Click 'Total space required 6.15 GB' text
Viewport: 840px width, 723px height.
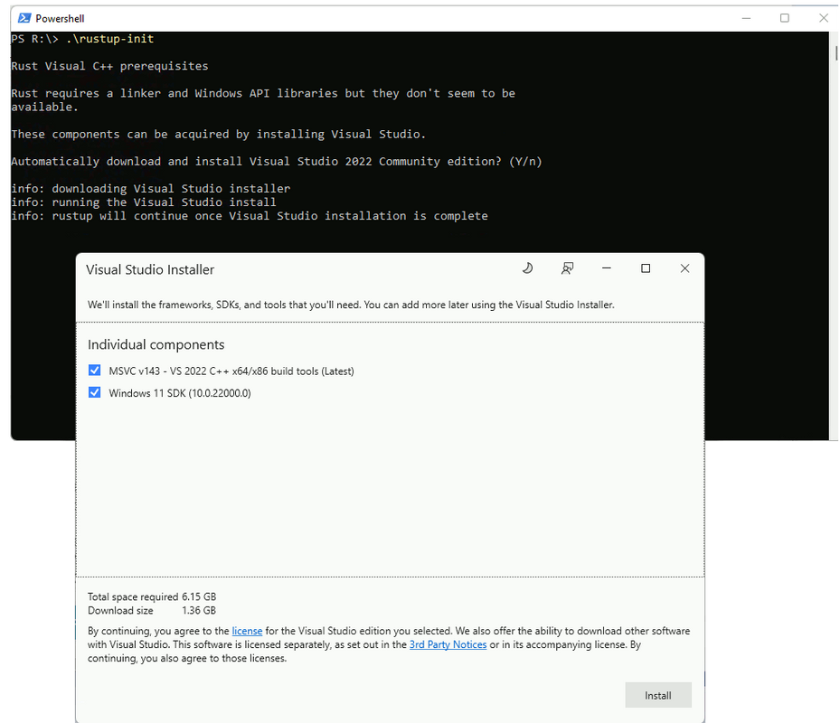[x=152, y=596]
